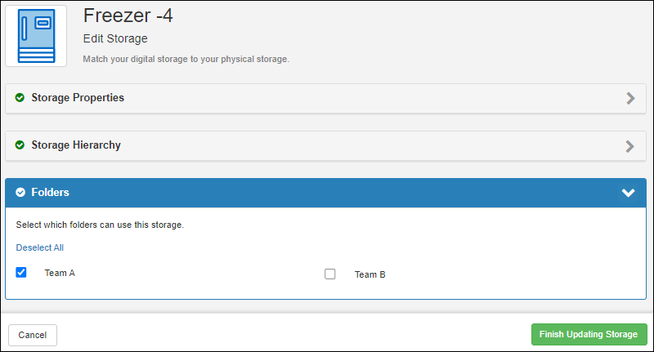Screen dimensions: 654x352
Task: Click the Deselect All link
Action: click(x=39, y=247)
